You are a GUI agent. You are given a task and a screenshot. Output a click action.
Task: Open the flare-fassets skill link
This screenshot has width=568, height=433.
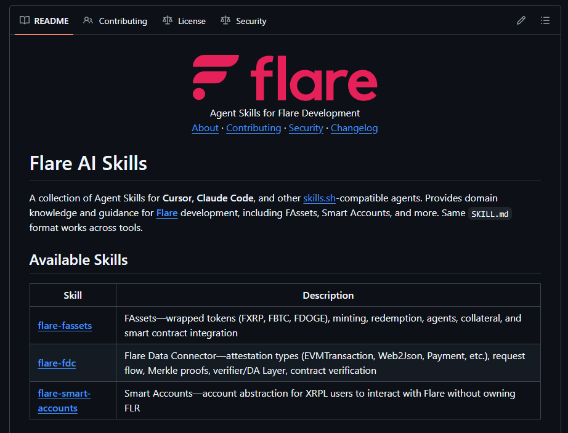65,325
